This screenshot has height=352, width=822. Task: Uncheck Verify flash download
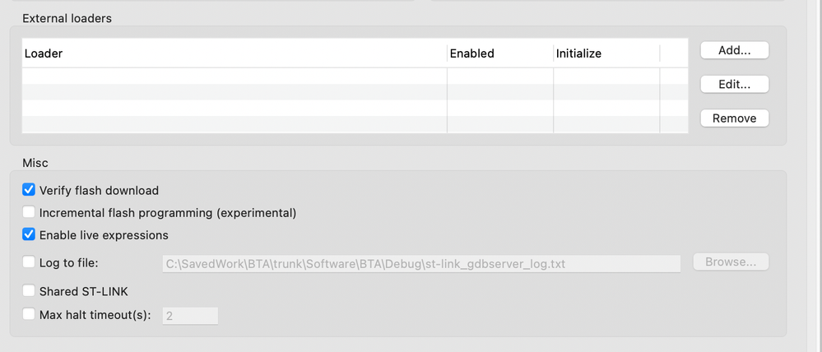[x=30, y=190]
